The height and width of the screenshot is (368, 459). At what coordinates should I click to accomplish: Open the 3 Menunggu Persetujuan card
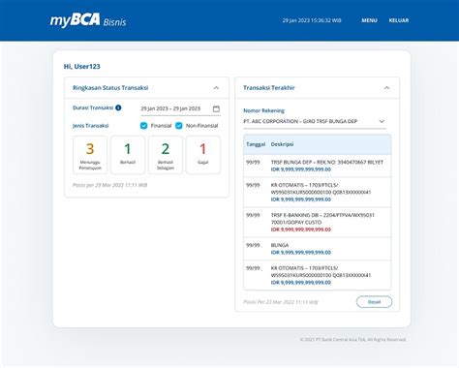click(x=90, y=155)
